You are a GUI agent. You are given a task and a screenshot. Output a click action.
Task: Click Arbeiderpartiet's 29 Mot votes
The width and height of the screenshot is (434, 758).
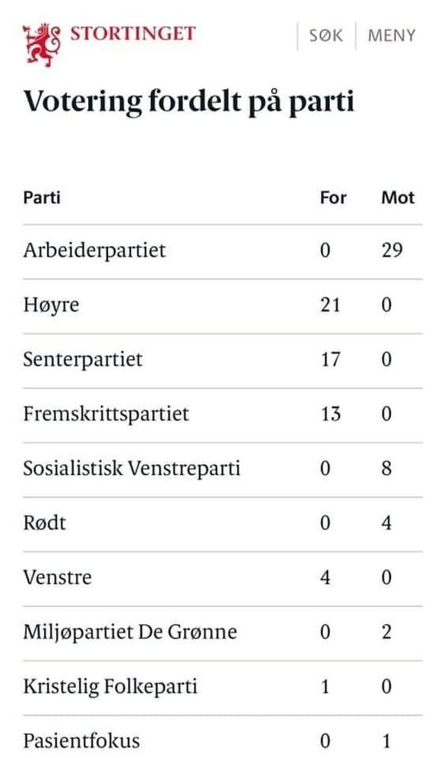coord(391,250)
